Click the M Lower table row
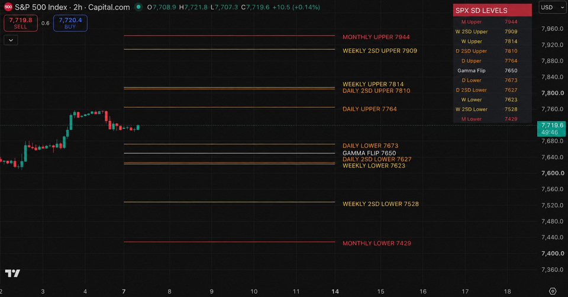This screenshot has width=568, height=297. (x=492, y=119)
